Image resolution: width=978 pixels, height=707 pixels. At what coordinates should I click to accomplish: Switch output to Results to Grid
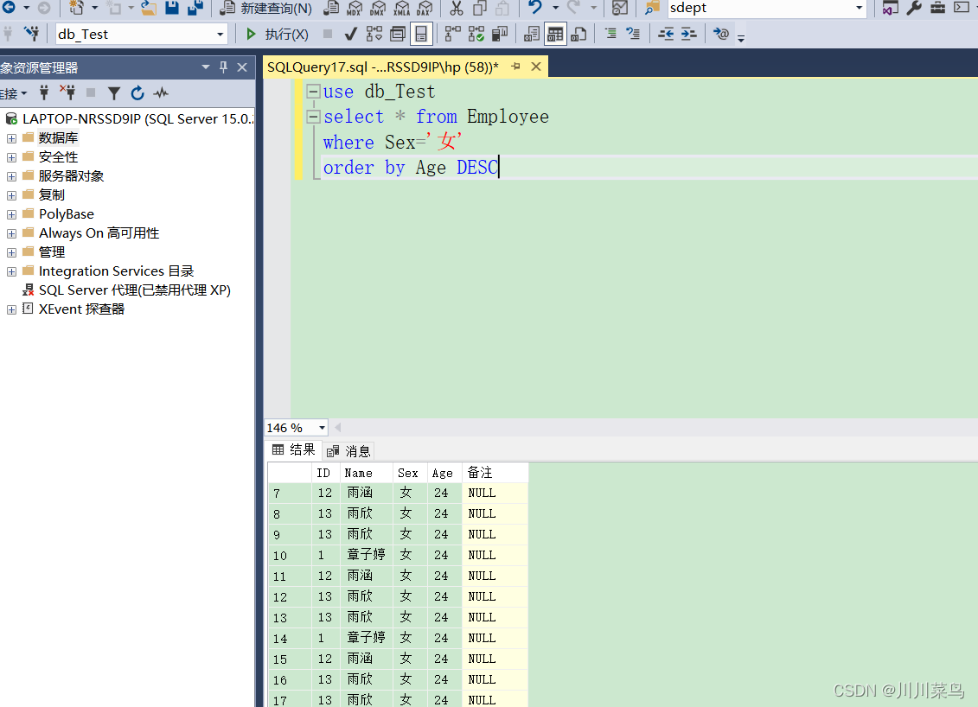(x=554, y=34)
